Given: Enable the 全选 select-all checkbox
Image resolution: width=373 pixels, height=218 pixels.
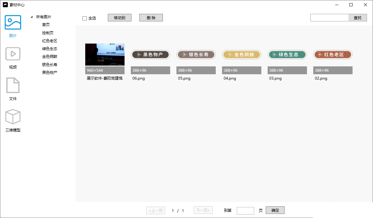Looking at the screenshot, I should click(x=84, y=18).
